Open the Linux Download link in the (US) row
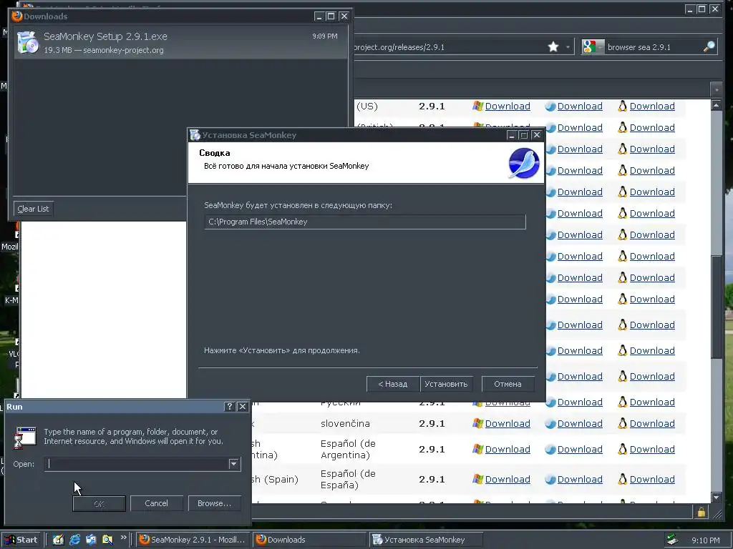Image resolution: width=733 pixels, height=549 pixels. pos(652,106)
